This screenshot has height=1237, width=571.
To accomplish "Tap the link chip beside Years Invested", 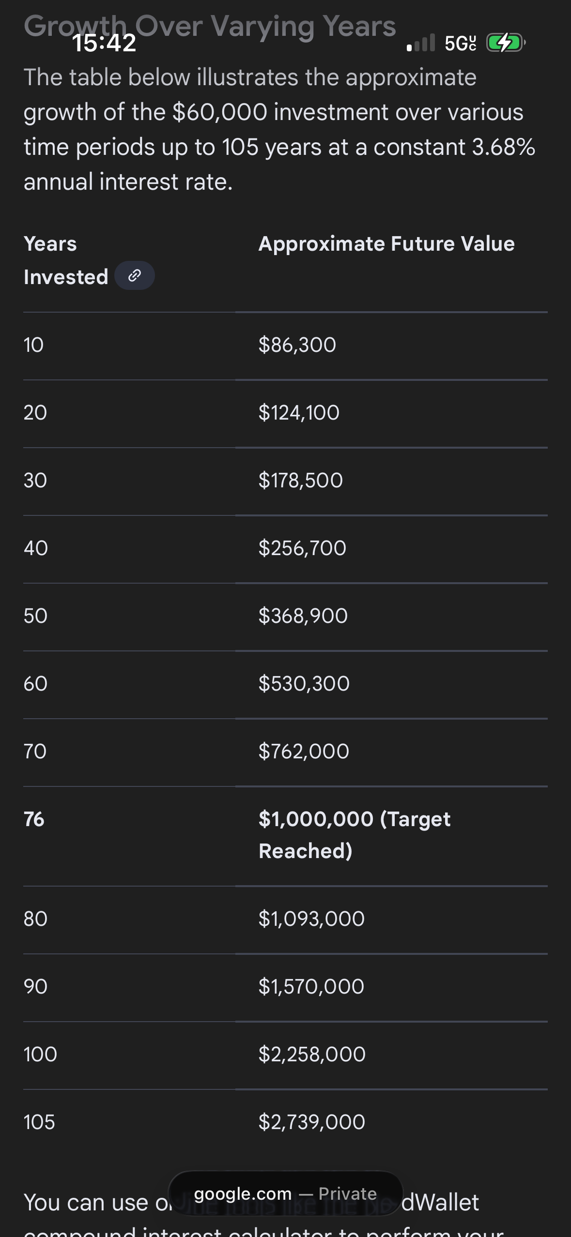I will [135, 276].
